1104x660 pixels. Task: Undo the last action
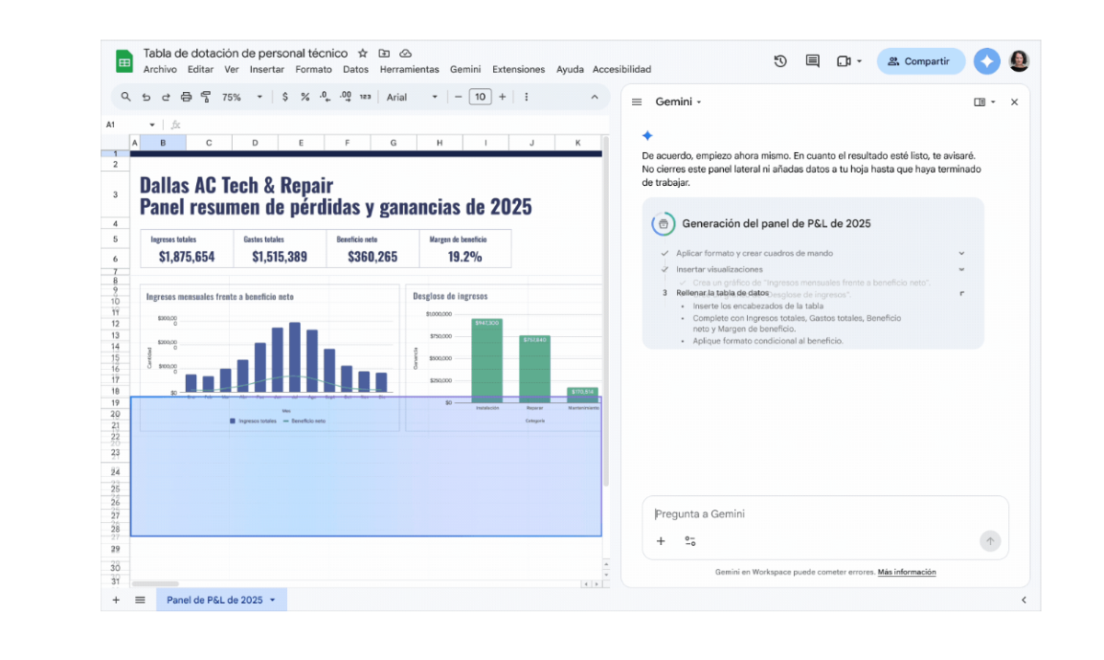(146, 97)
